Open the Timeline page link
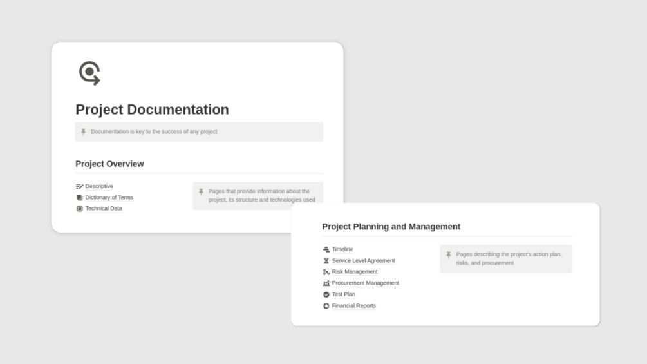647x364 pixels. click(x=342, y=249)
